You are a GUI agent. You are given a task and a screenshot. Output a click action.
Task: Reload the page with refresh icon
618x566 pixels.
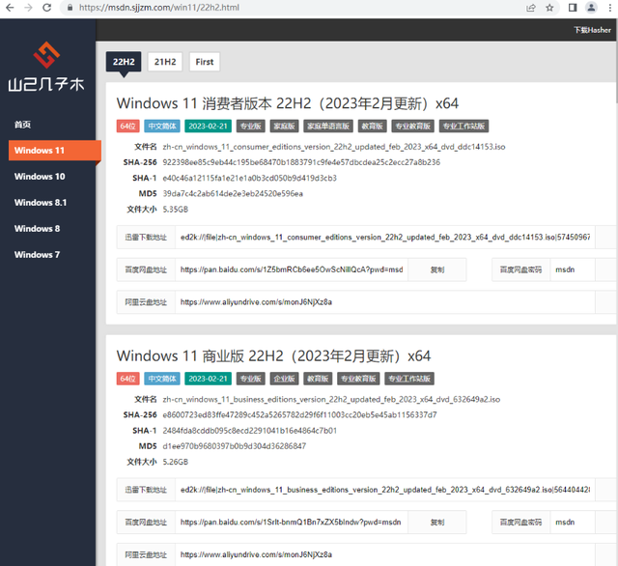tap(47, 8)
